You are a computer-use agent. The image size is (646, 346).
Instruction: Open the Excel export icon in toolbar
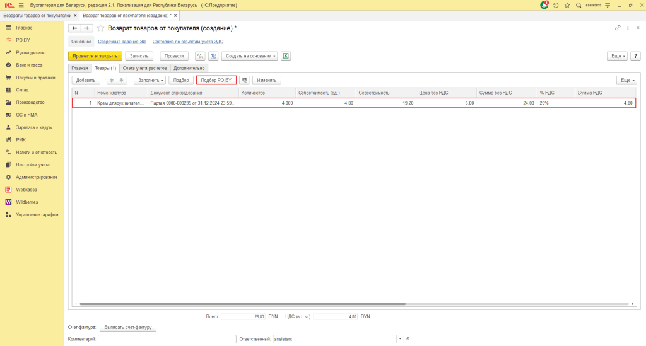click(285, 56)
